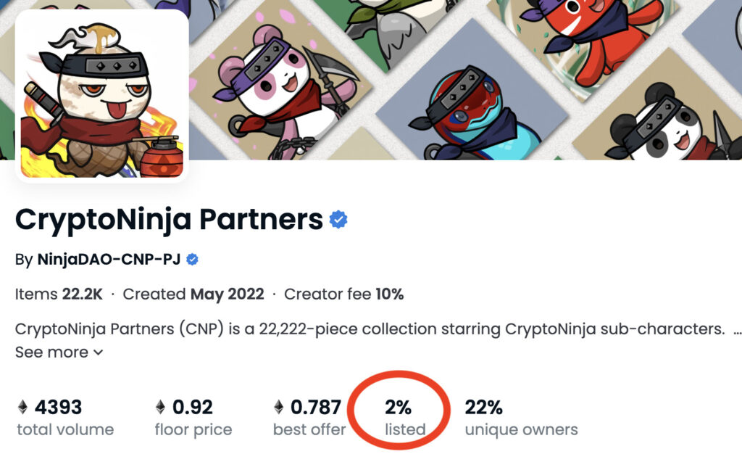Viewport: 742px width, 462px height.
Task: Click the Ethereum icon beside floor price 0.92
Action: pos(160,407)
